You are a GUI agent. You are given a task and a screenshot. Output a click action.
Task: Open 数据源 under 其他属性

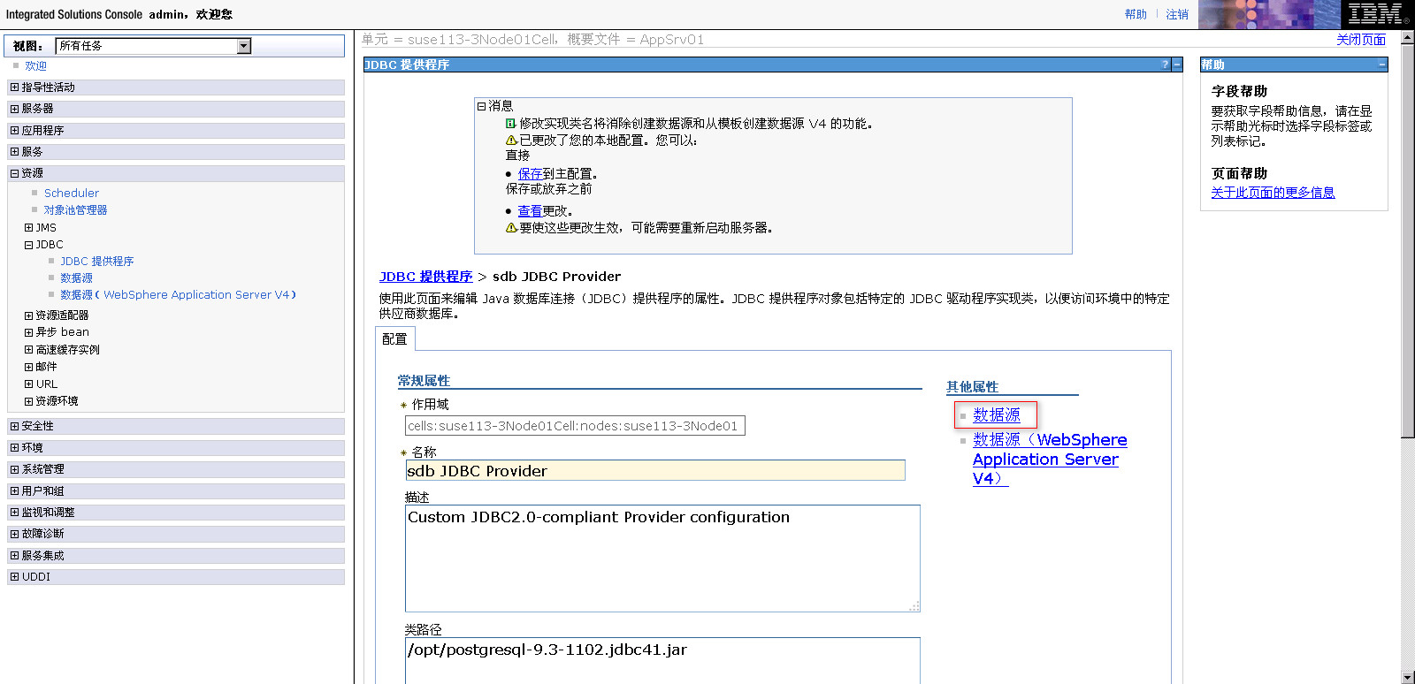point(997,414)
